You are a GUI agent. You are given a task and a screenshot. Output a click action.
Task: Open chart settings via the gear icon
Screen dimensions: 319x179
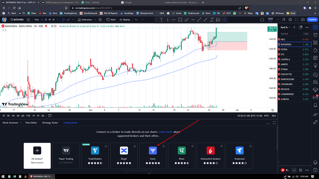click(x=290, y=20)
